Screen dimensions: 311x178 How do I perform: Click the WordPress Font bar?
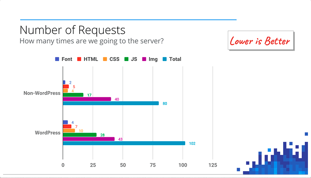66,122
